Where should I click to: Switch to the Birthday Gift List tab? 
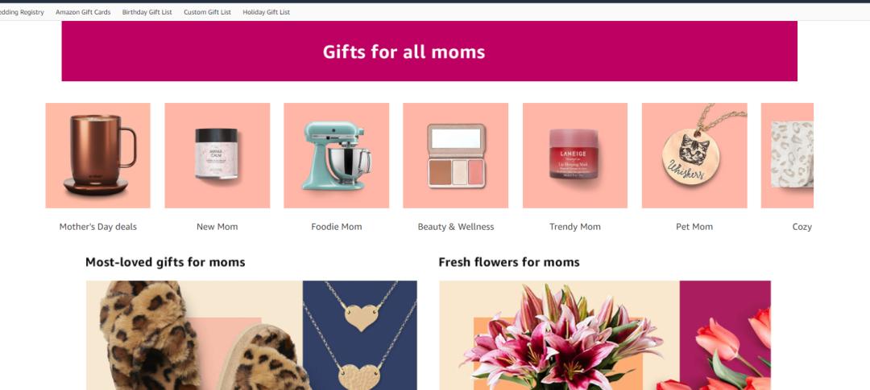(x=147, y=12)
